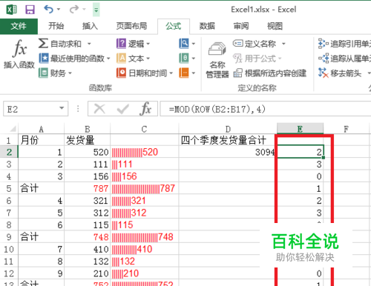Select the row 5 header
Viewport: 371px width, 286px height.
(9, 188)
